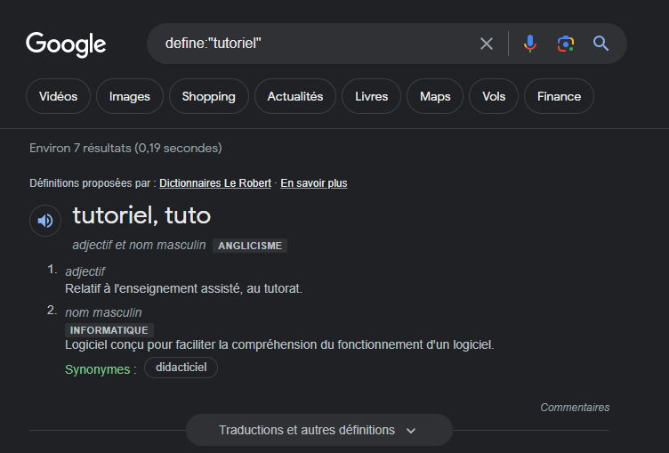
Task: Start voice search with microphone icon
Action: pyautogui.click(x=530, y=44)
